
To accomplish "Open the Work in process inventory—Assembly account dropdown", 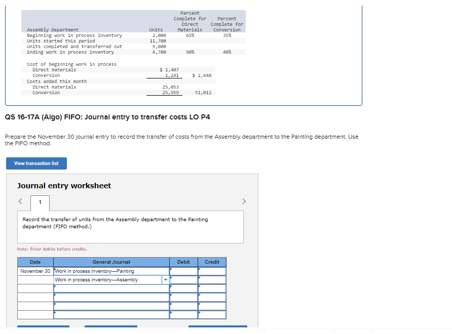I will 166,279.
